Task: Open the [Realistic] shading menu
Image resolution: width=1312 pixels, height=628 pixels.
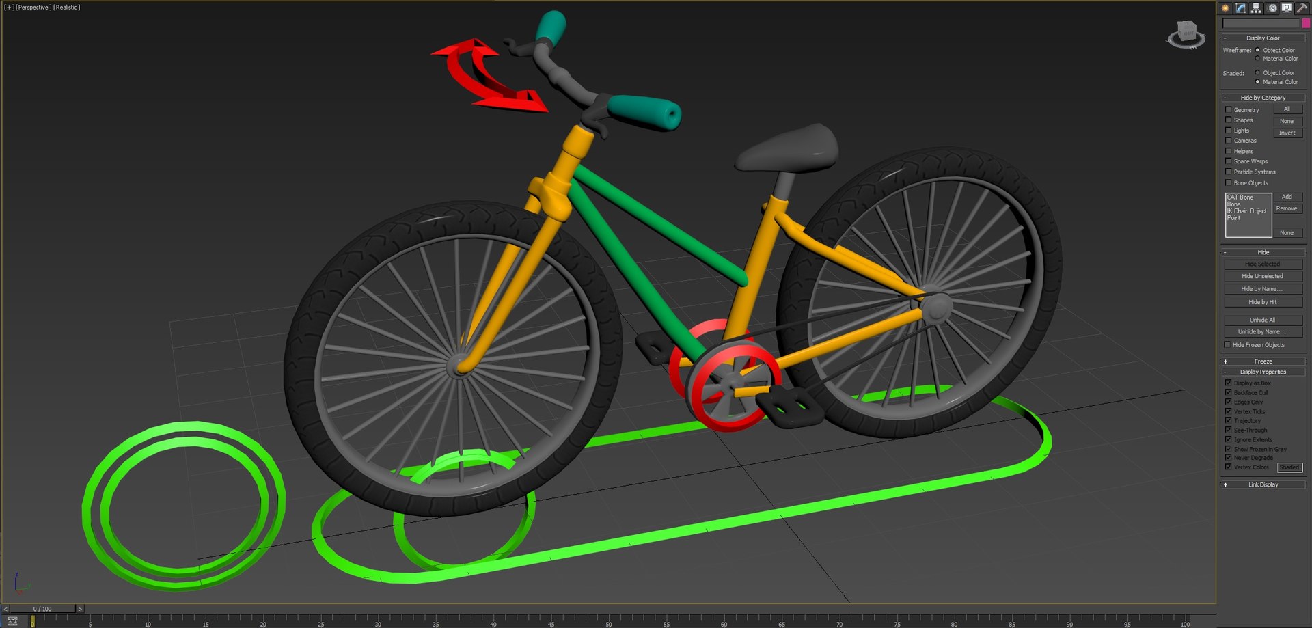Action: coord(67,7)
